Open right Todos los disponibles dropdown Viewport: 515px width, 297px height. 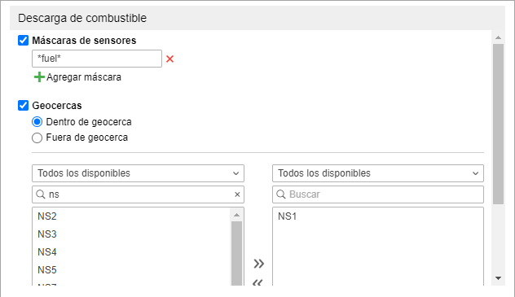(378, 173)
